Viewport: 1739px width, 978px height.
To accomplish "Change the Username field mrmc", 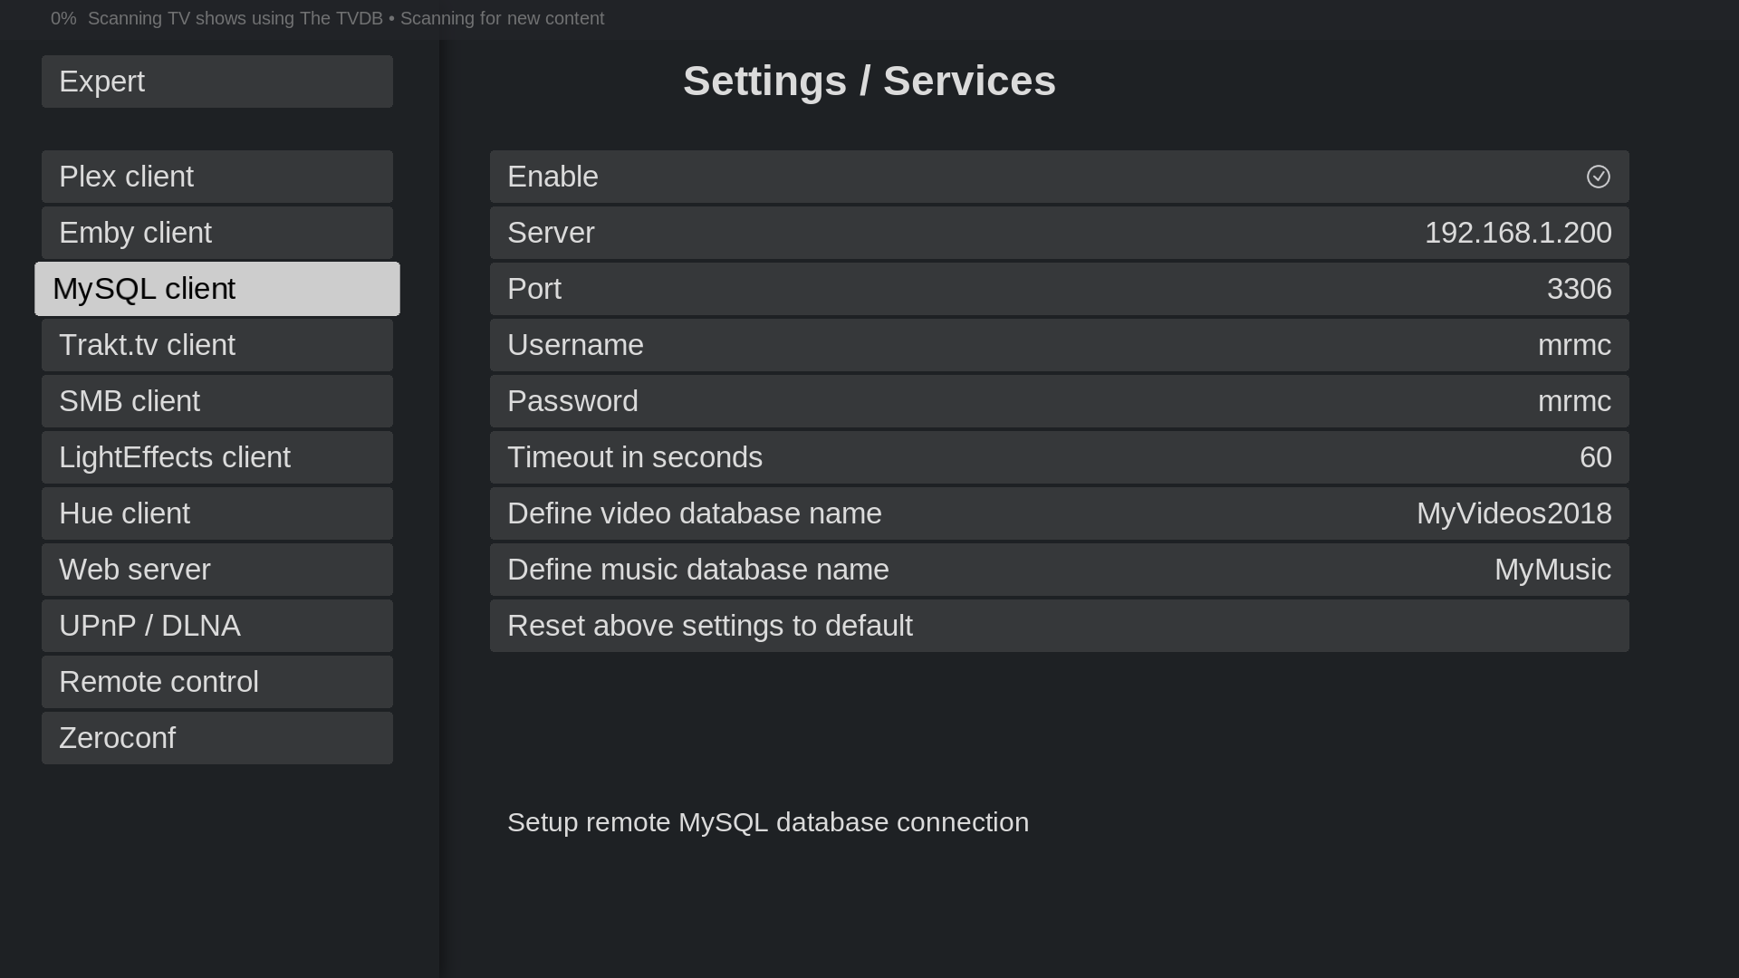I will (x=1059, y=345).
